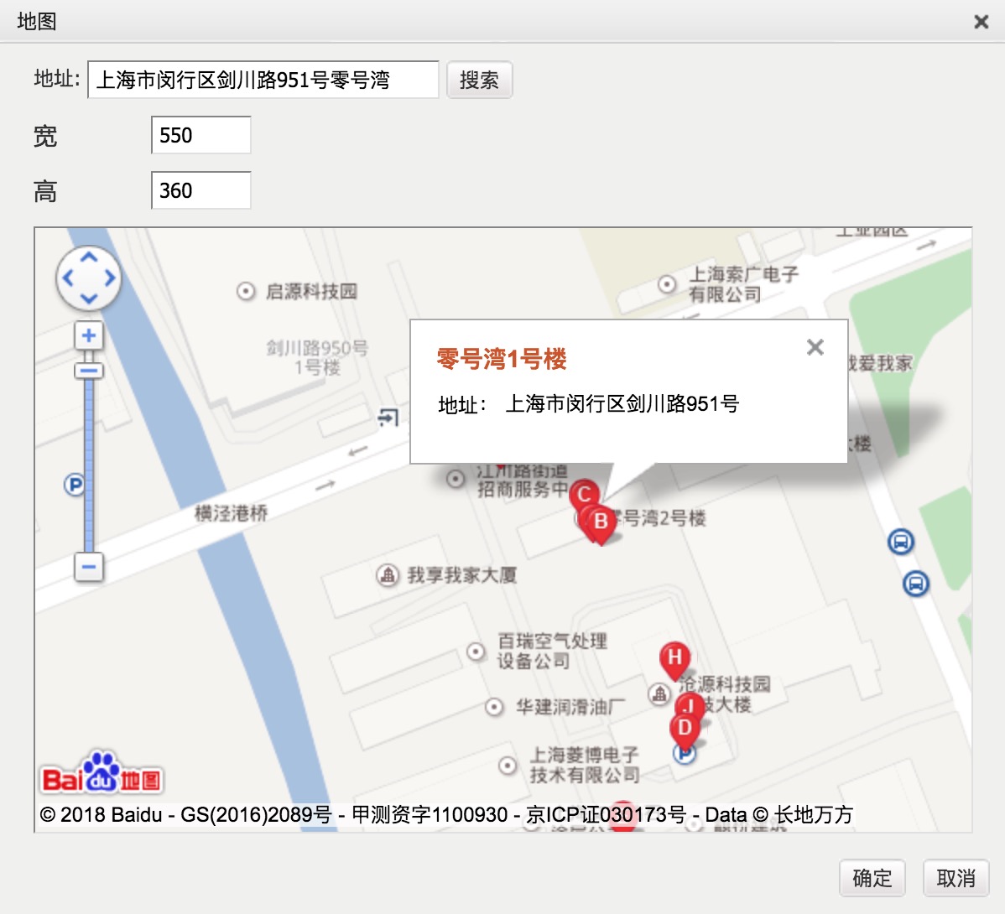Select red map marker H
Viewport: 1005px width, 914px height.
[x=674, y=658]
